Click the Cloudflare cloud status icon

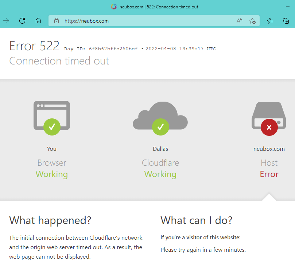[160, 118]
